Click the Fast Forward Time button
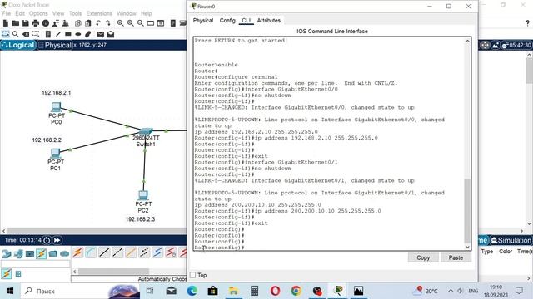 pyautogui.click(x=57, y=240)
